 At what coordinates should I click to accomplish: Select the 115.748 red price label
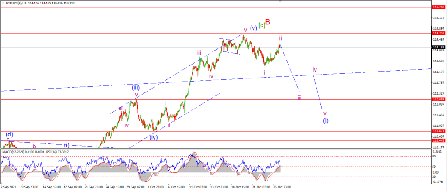438,7
